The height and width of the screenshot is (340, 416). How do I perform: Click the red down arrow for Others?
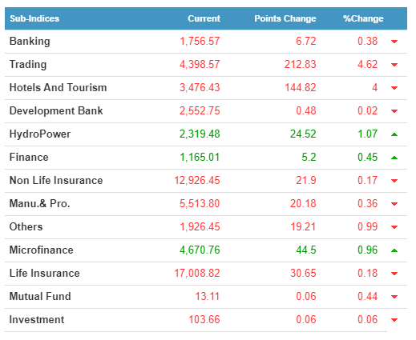[x=394, y=227]
